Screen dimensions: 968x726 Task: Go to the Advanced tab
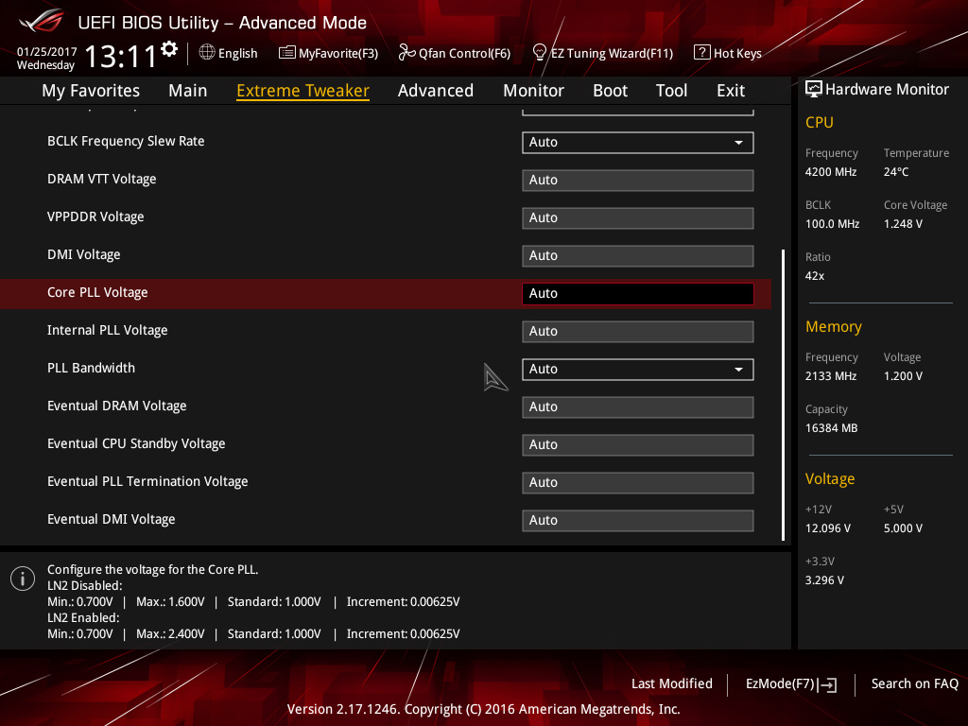pos(436,91)
